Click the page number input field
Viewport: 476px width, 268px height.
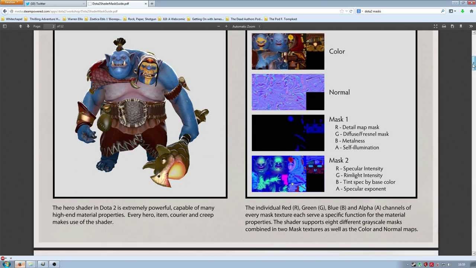(49, 26)
